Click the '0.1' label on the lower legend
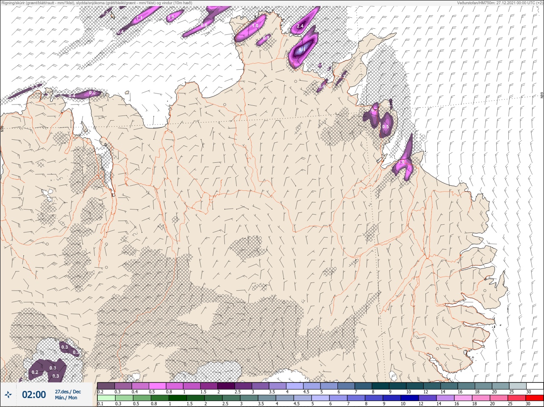Screen dimensions: 544x407 [101, 404]
